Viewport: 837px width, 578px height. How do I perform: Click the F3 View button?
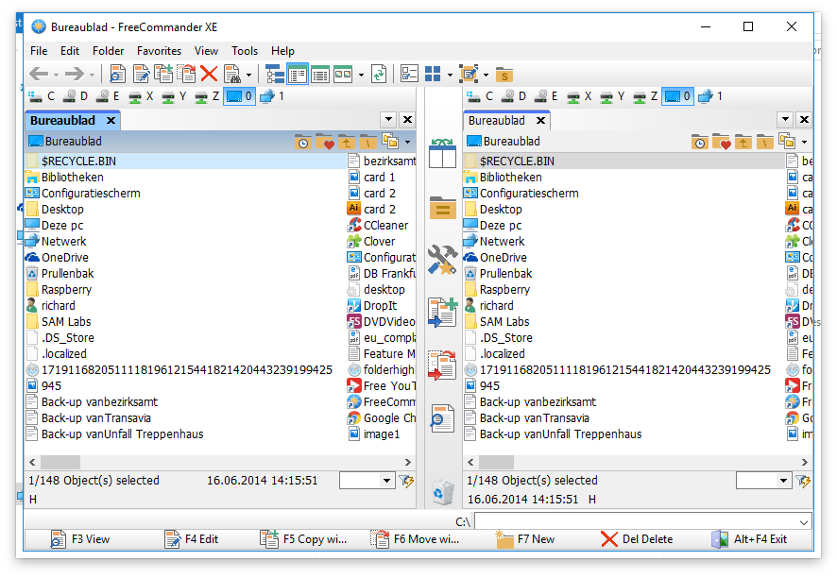pos(80,539)
